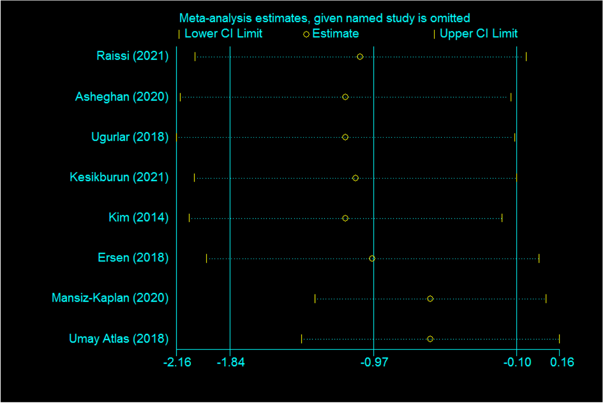Click the Kesikburun (2021) estimate circle
Screen dimensions: 603x403
[x=356, y=178]
